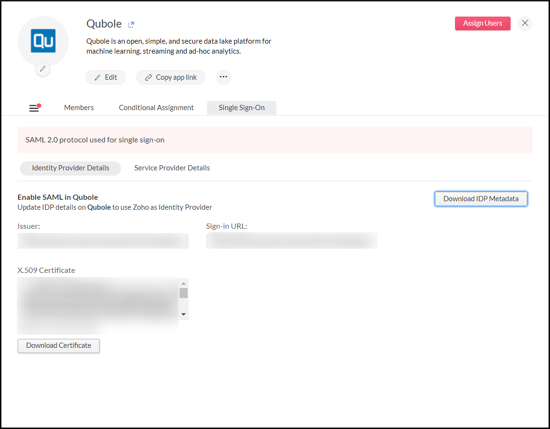Viewport: 550px width, 429px height.
Task: Click the Issuer value field
Action: click(x=103, y=241)
